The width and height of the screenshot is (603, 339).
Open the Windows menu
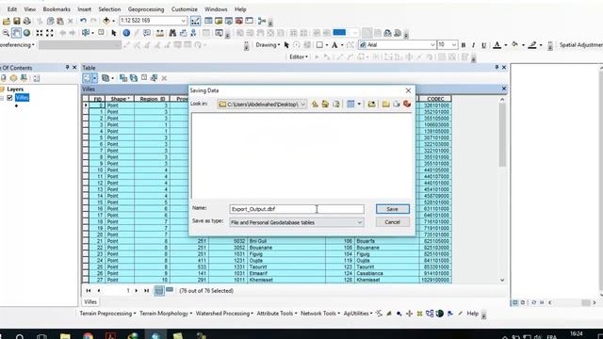216,9
